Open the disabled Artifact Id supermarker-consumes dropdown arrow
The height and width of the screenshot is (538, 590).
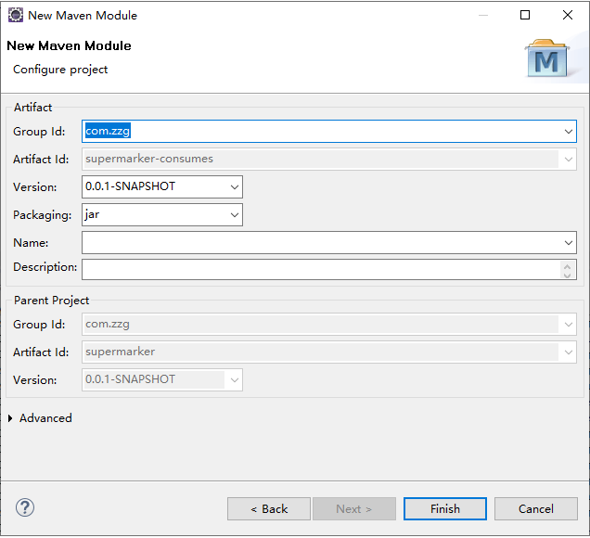[568, 160]
